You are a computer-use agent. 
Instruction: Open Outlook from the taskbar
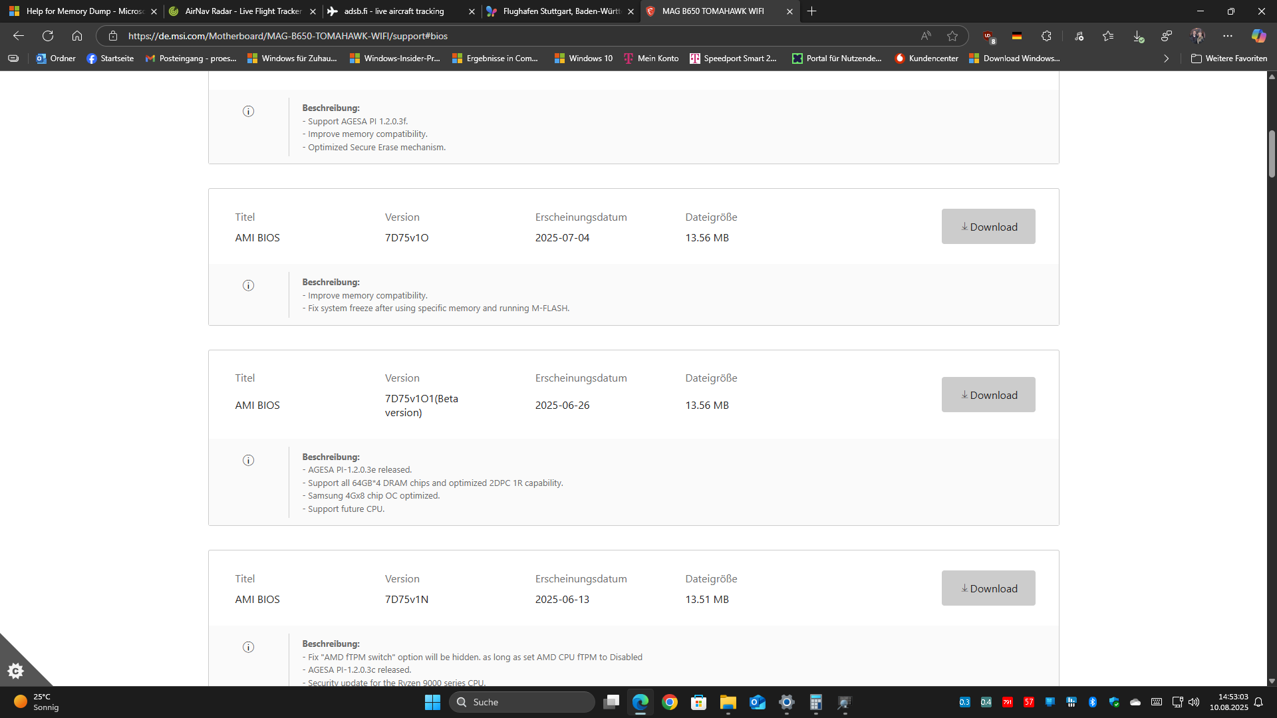pyautogui.click(x=757, y=702)
